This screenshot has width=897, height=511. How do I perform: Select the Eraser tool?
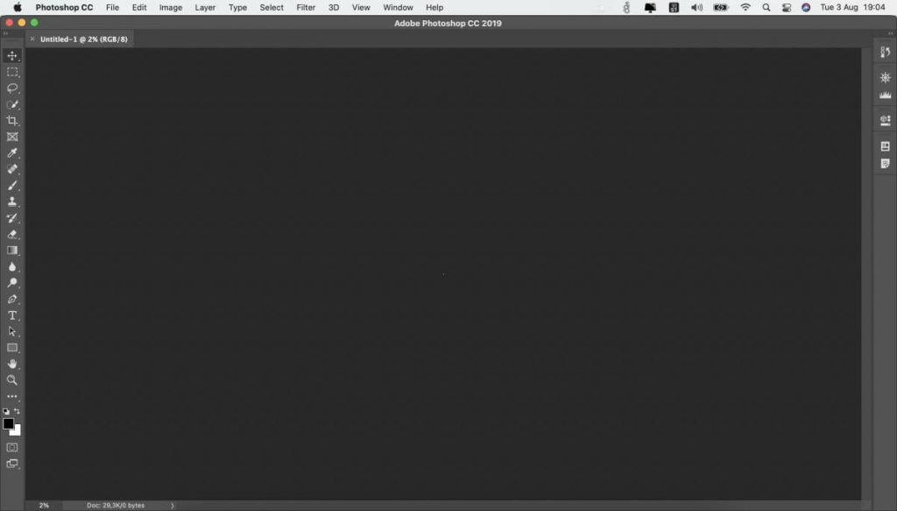coord(12,234)
